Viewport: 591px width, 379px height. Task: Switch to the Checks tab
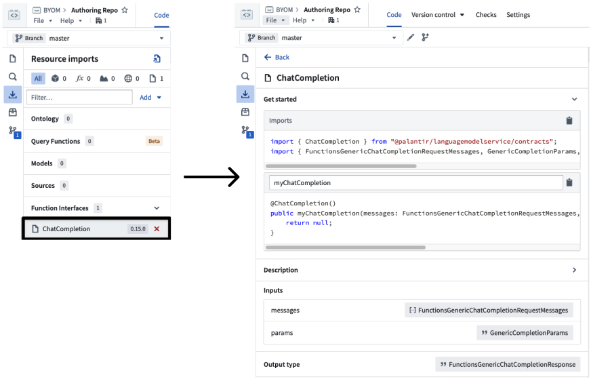[485, 15]
